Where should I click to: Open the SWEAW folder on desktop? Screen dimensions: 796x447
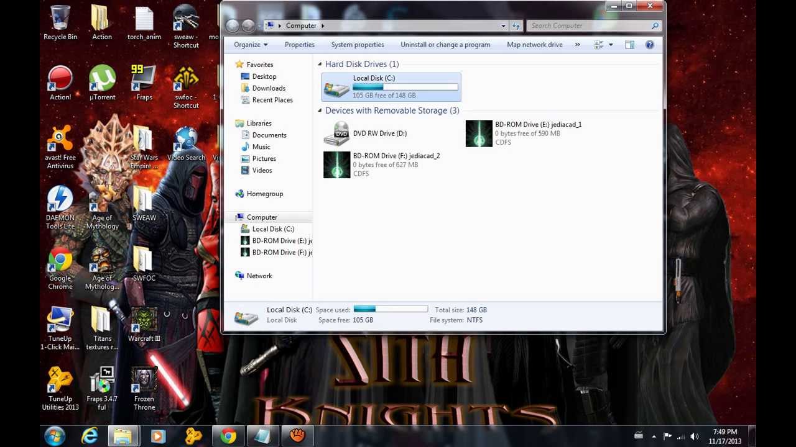pos(144,204)
